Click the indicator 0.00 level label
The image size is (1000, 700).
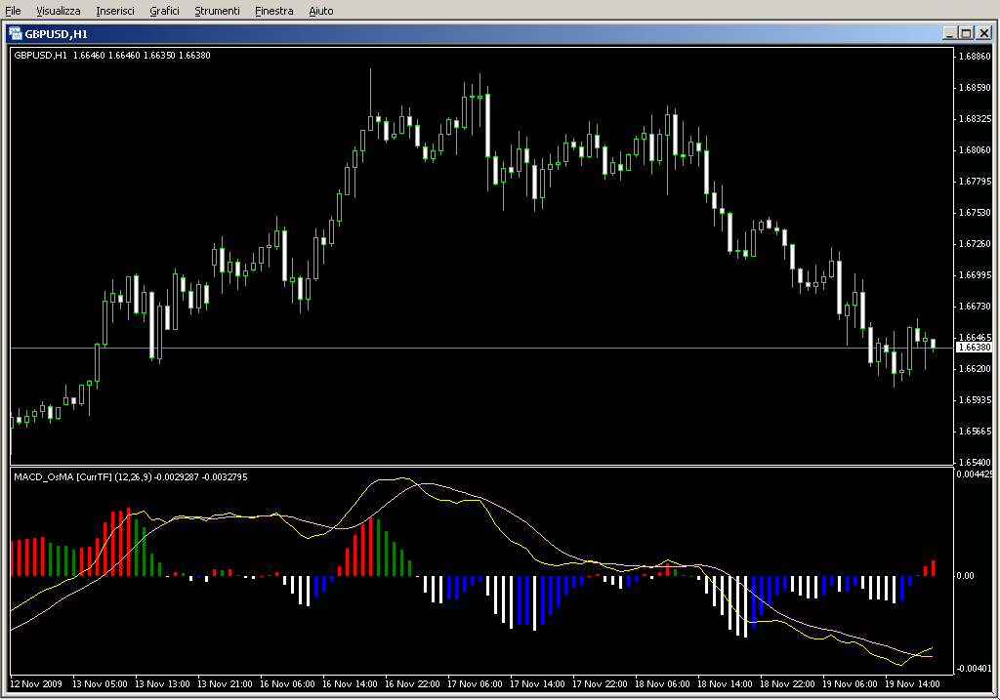(965, 576)
